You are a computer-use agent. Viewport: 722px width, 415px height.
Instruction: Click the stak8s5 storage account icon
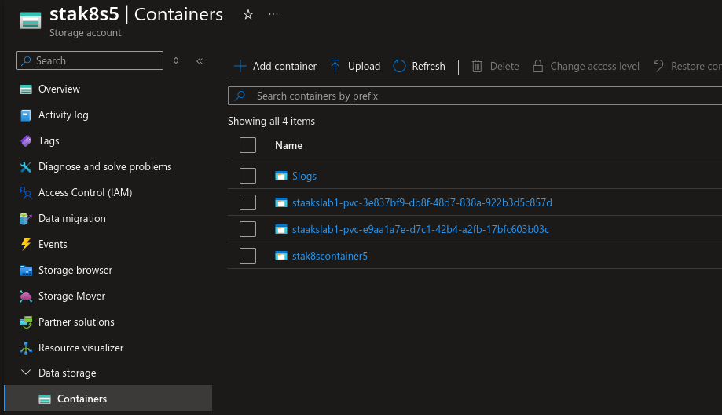31,20
